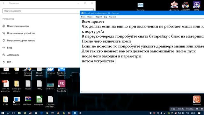This screenshot has width=204, height=115.
Task: Click Notepad's horizontal scrollbar left arrow
Action: click(x=82, y=92)
